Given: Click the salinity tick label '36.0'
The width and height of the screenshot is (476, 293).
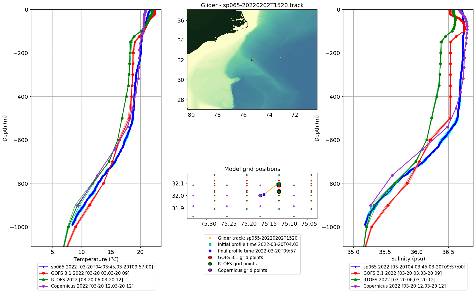Looking at the screenshot, I should (417, 252).
